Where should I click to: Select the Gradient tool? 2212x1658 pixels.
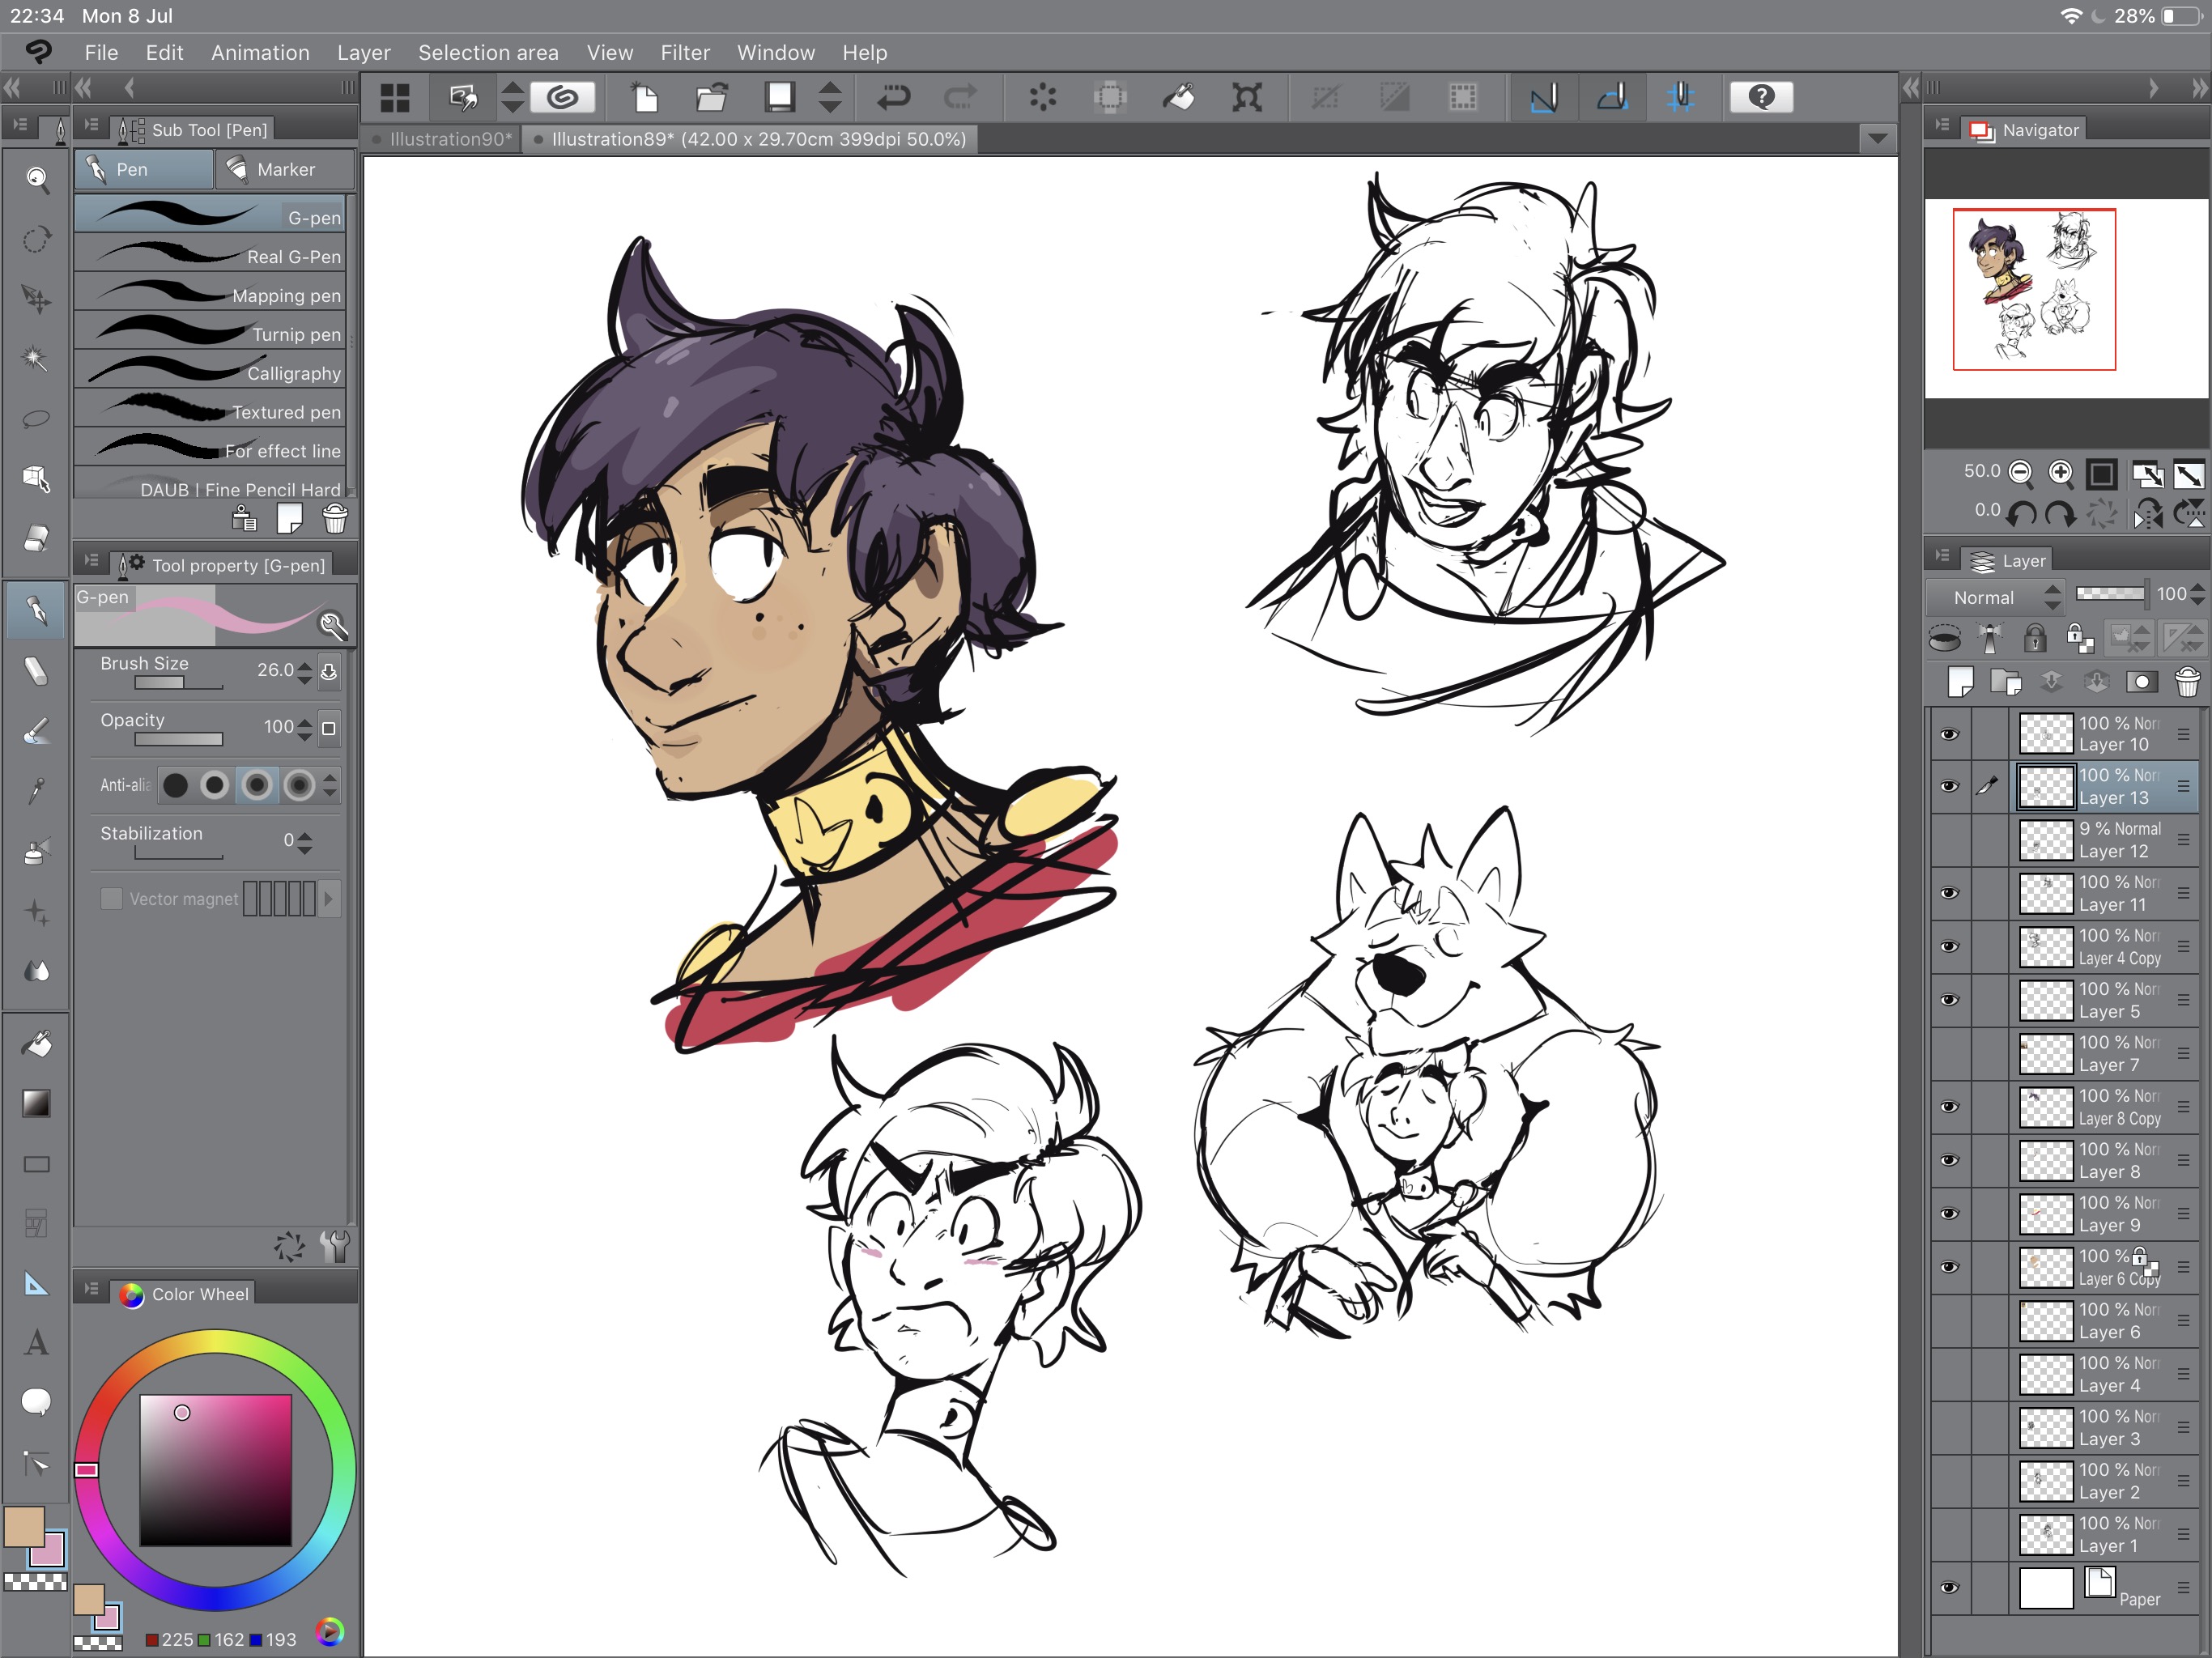pyautogui.click(x=36, y=1103)
